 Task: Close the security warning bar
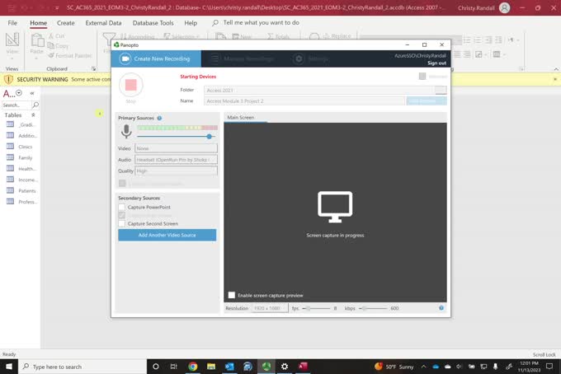(555, 79)
